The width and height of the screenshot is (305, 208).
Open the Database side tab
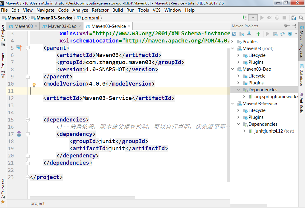pyautogui.click(x=301, y=75)
